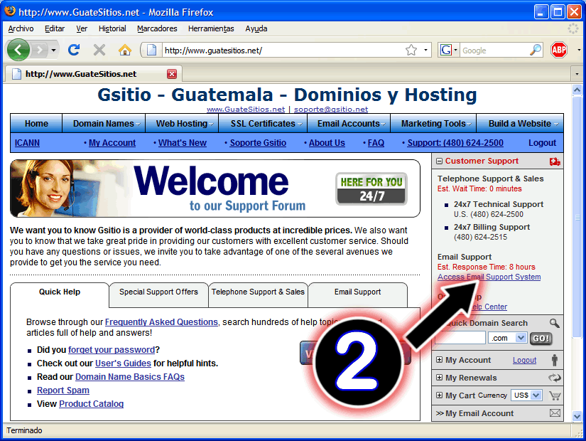586x441 pixels.
Task: Open the tab list dropdown arrow
Action: 577,74
